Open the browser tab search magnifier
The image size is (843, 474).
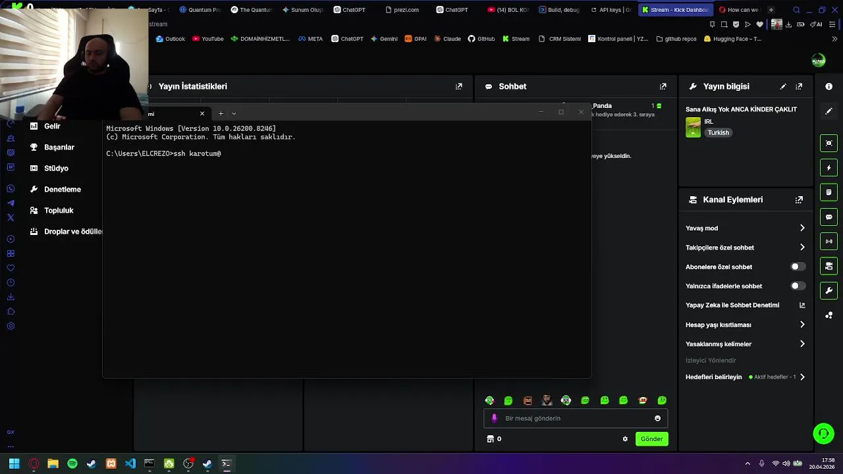pyautogui.click(x=796, y=10)
